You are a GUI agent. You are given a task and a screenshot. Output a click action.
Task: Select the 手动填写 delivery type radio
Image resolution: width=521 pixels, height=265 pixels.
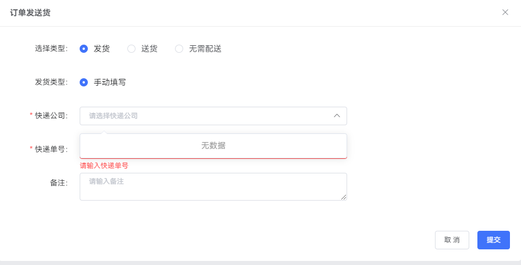84,82
